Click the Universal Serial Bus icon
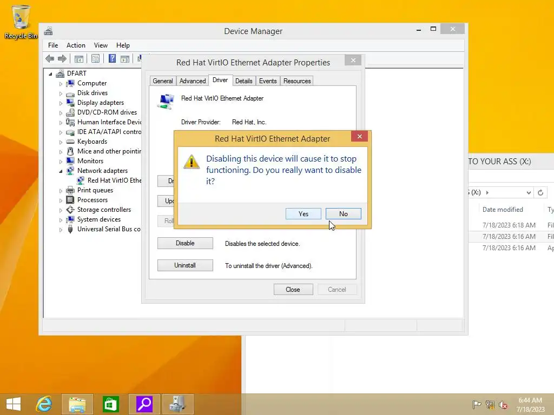 pyautogui.click(x=70, y=229)
